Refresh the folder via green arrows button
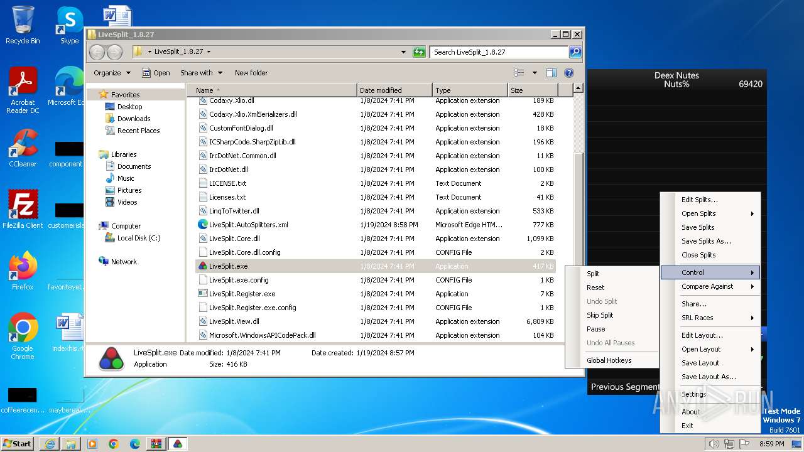The height and width of the screenshot is (452, 804). pos(419,52)
